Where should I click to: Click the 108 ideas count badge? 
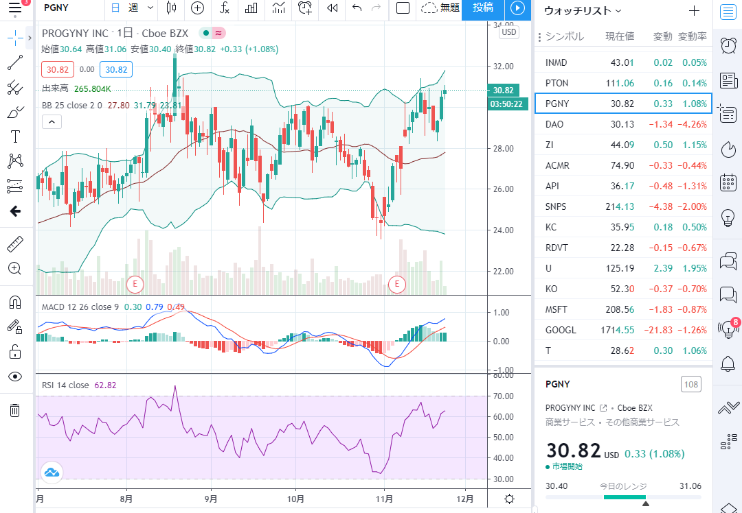tap(691, 385)
